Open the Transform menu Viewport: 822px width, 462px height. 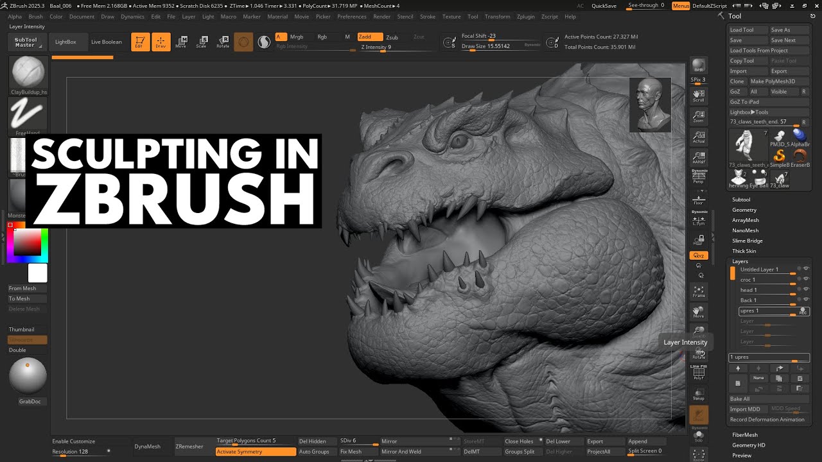pyautogui.click(x=497, y=17)
